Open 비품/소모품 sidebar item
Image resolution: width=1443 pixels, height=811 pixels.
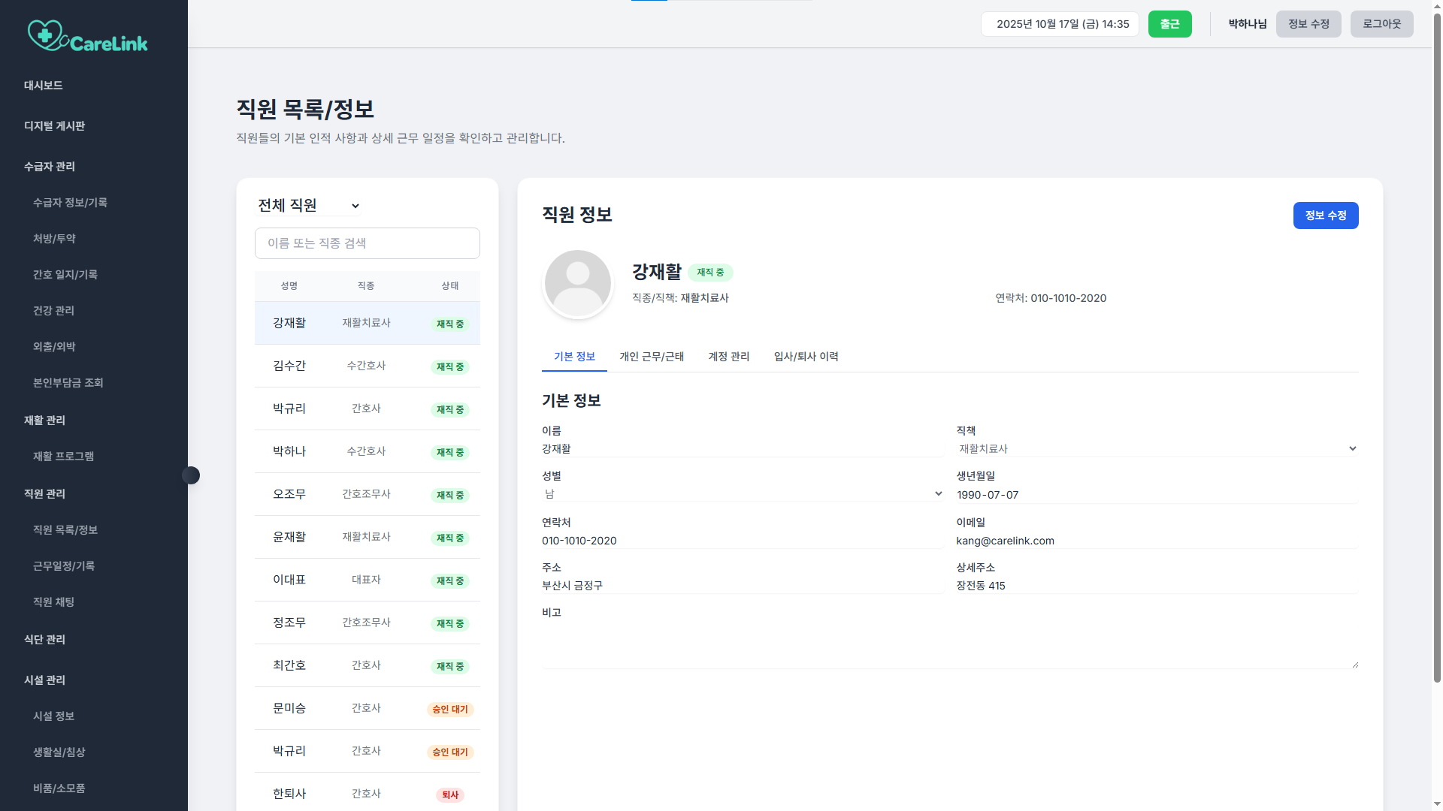59,788
